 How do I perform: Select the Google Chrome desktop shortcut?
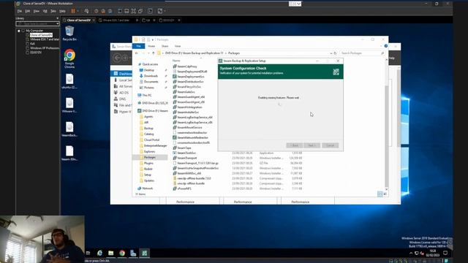69,58
